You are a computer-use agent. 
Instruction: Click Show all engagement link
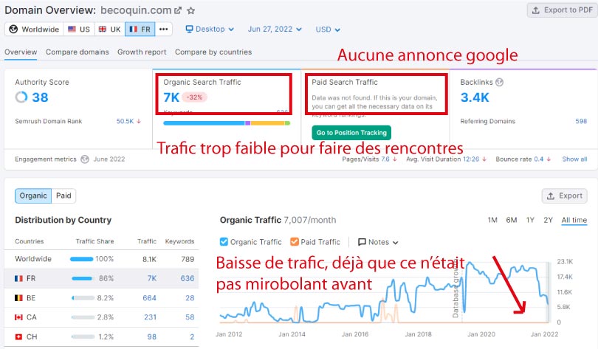[574, 159]
